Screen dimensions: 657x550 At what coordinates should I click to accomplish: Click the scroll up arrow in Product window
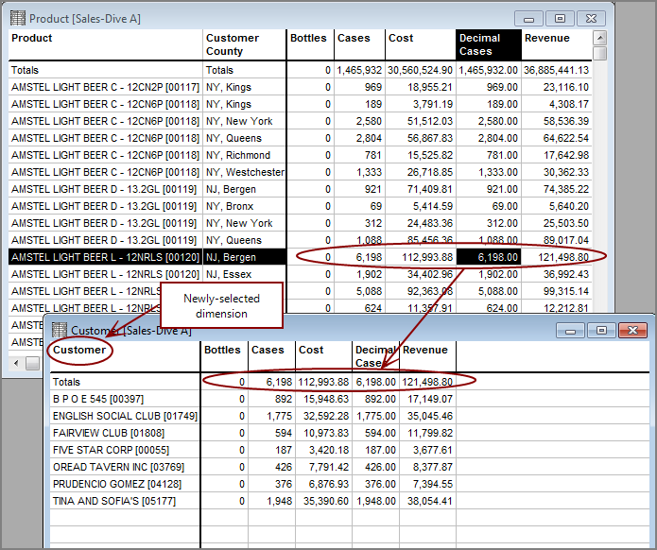[600, 38]
